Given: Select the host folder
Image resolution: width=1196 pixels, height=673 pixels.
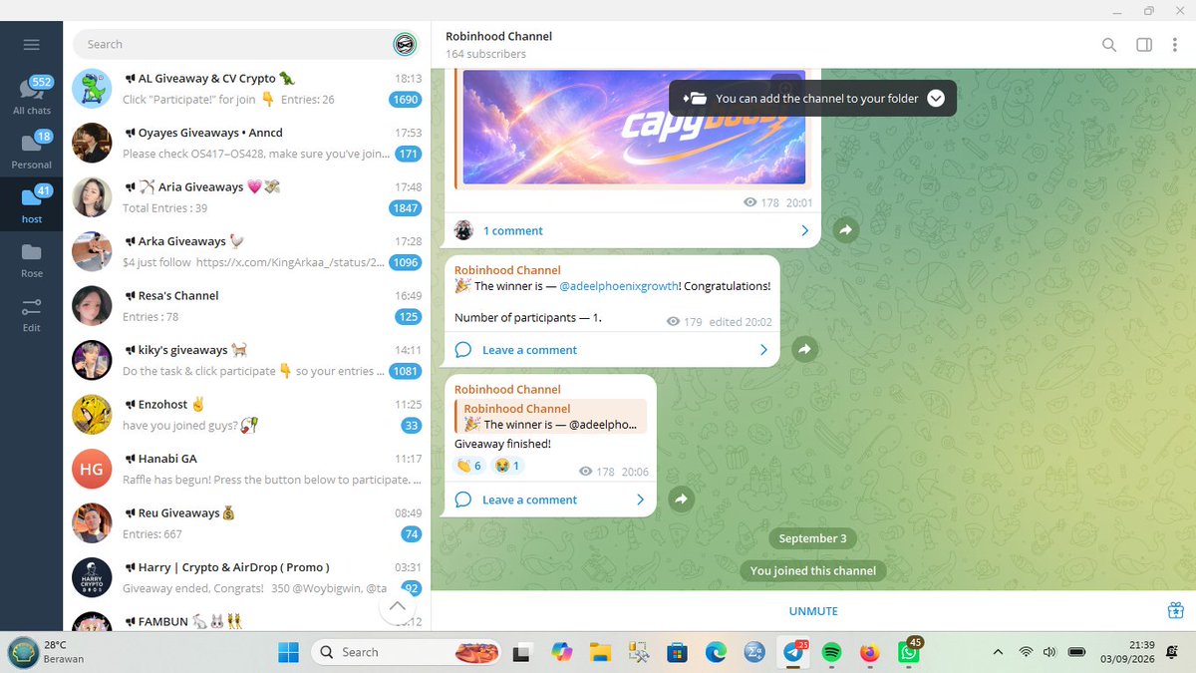Looking at the screenshot, I should pos(32,204).
